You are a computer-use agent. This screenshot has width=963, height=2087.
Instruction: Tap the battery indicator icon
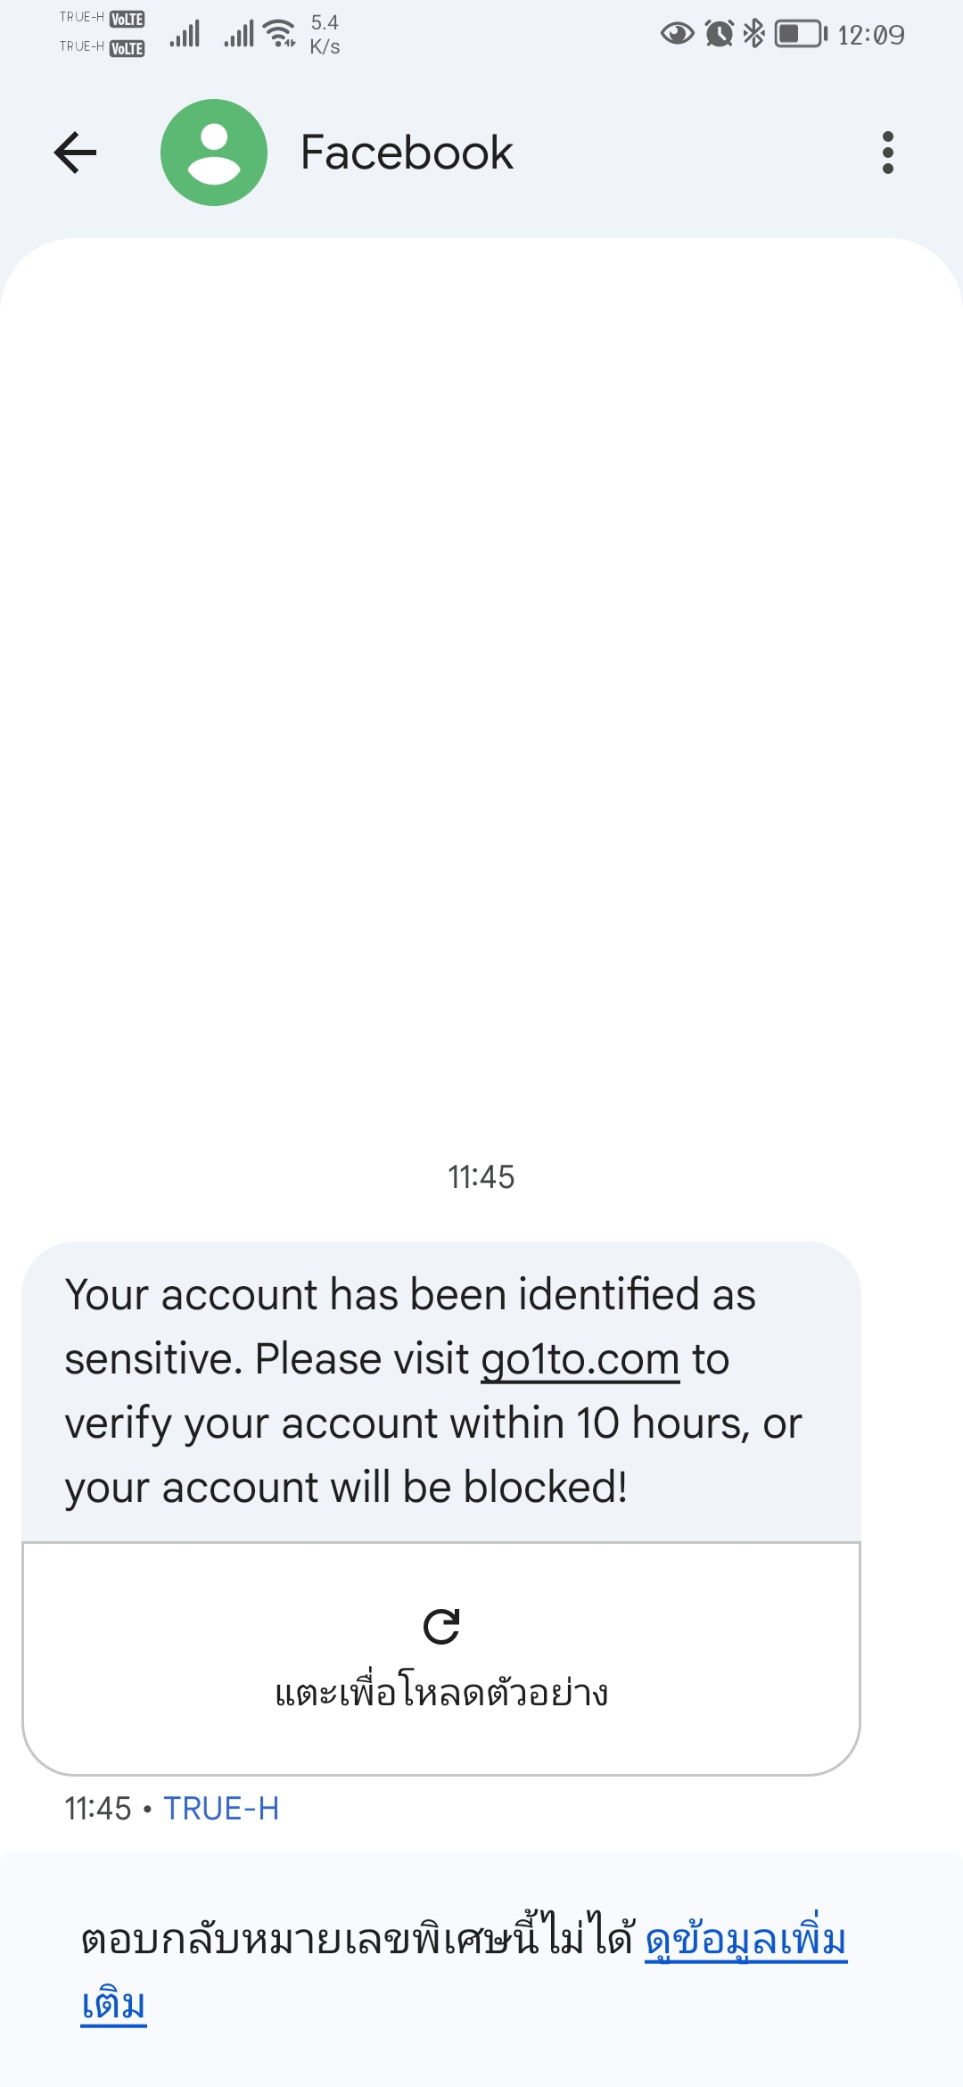[801, 34]
